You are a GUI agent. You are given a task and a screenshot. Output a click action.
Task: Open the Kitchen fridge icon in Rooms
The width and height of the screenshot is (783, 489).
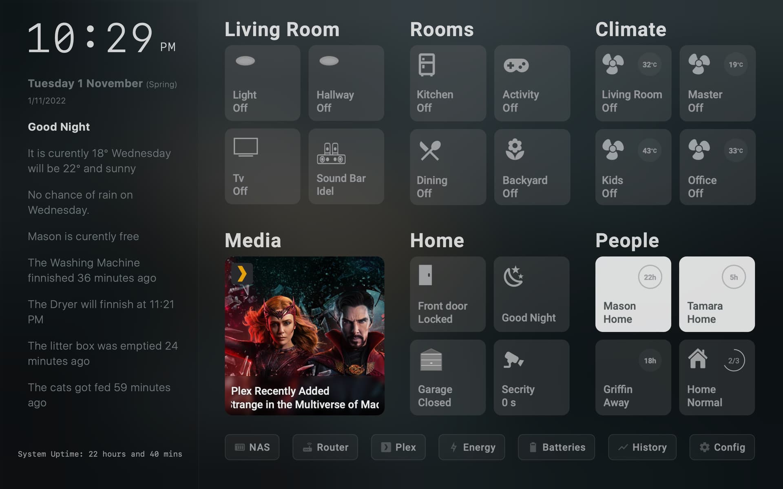427,63
